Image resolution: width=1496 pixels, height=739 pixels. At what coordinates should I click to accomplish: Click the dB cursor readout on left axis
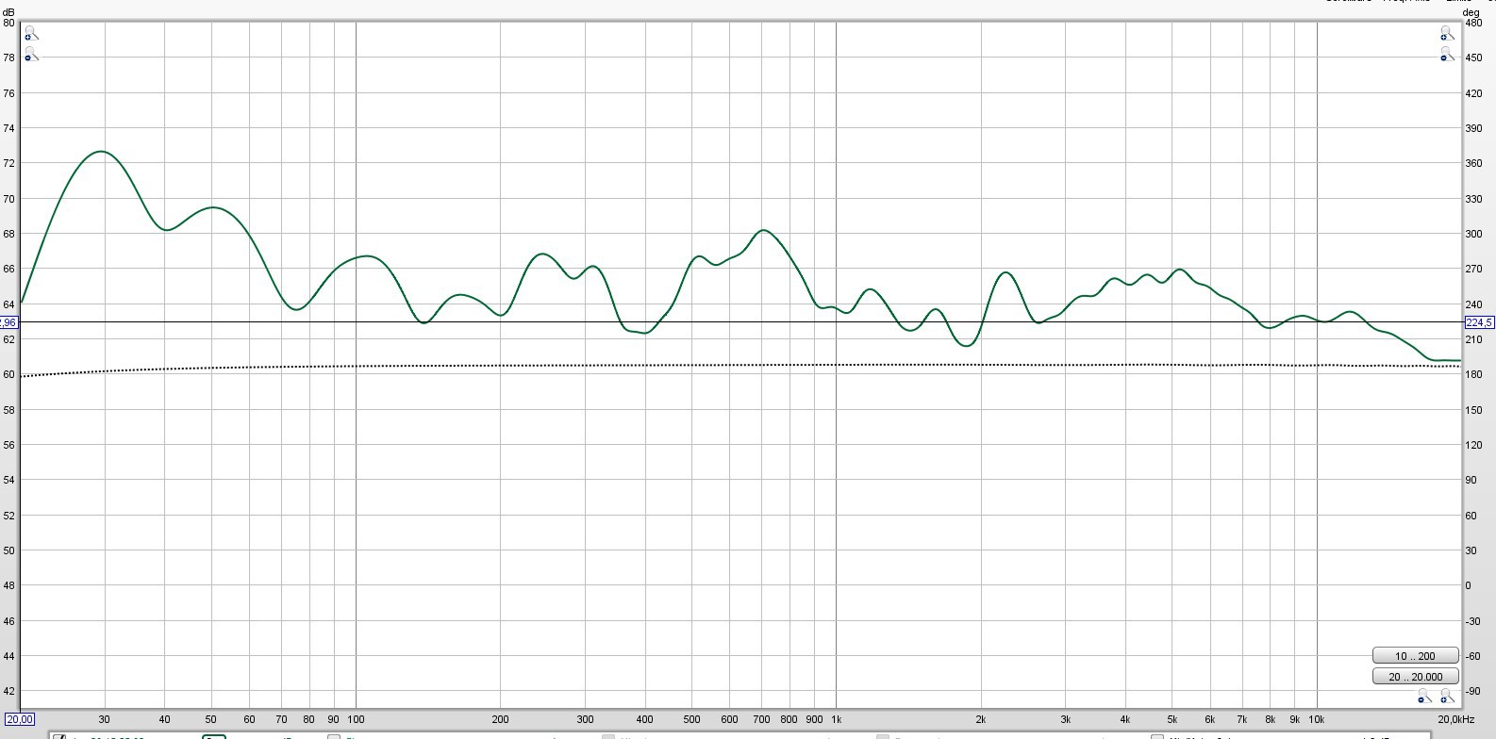pos(8,322)
